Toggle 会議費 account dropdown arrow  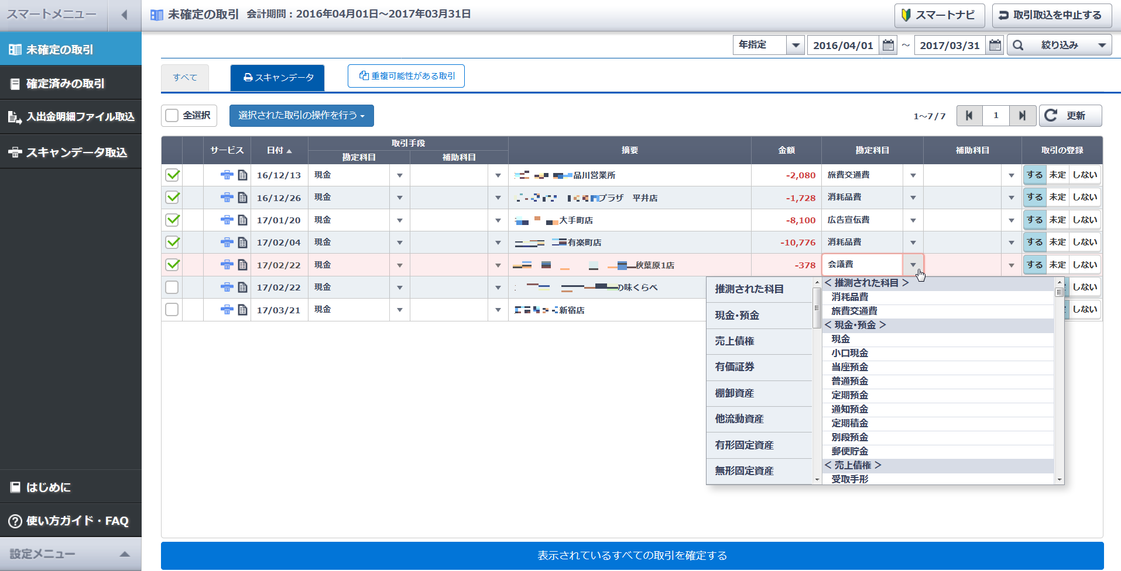coord(913,265)
